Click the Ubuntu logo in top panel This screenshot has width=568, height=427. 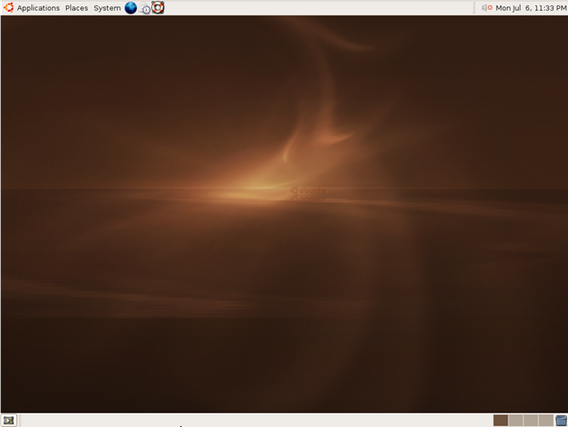point(8,8)
